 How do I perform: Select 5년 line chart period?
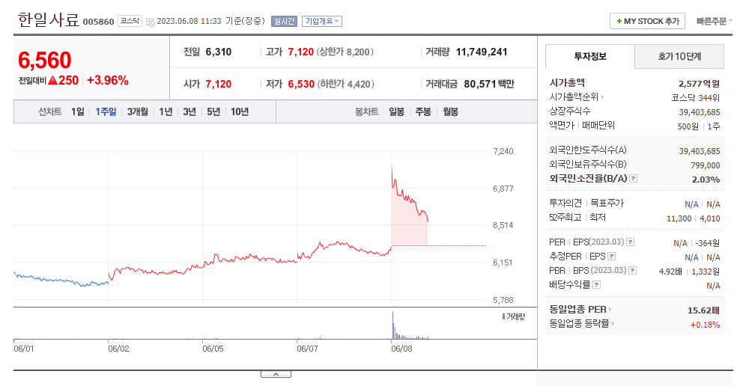click(213, 111)
